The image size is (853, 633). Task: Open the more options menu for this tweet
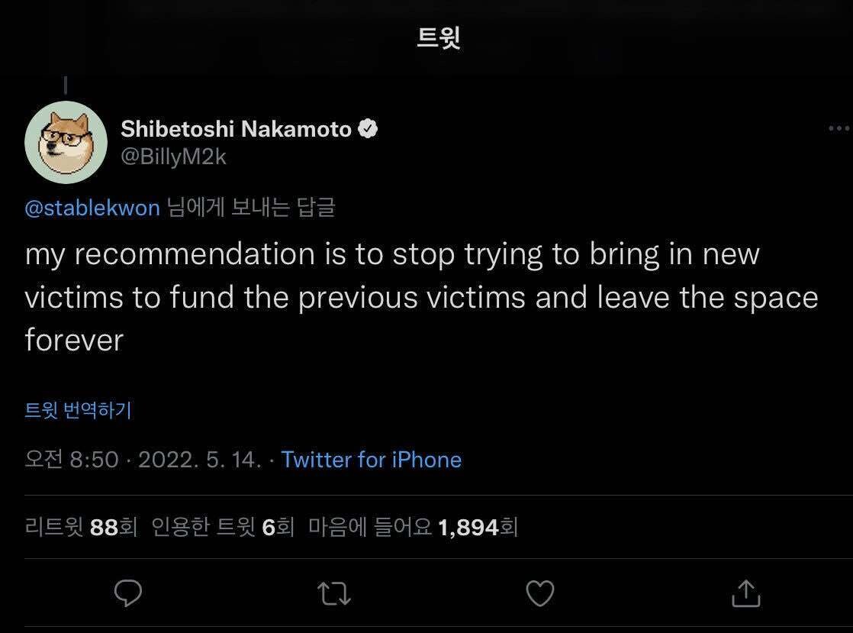click(839, 128)
